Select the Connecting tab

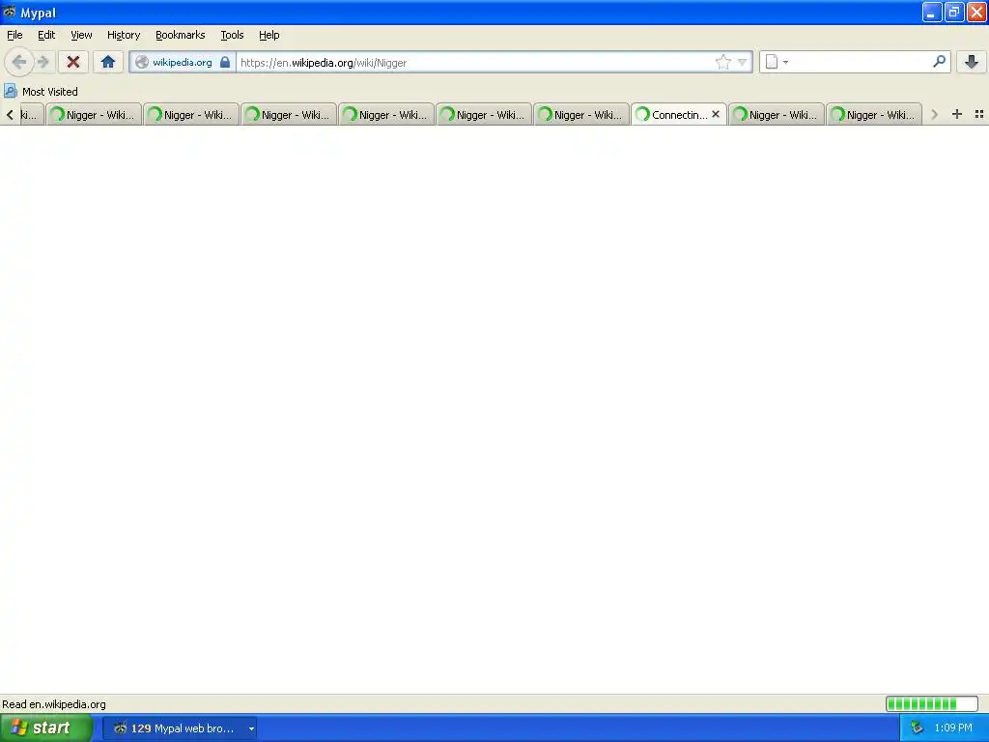coord(679,114)
